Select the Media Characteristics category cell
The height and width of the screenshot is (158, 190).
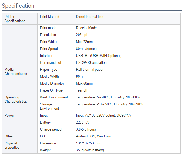[x=16, y=72]
